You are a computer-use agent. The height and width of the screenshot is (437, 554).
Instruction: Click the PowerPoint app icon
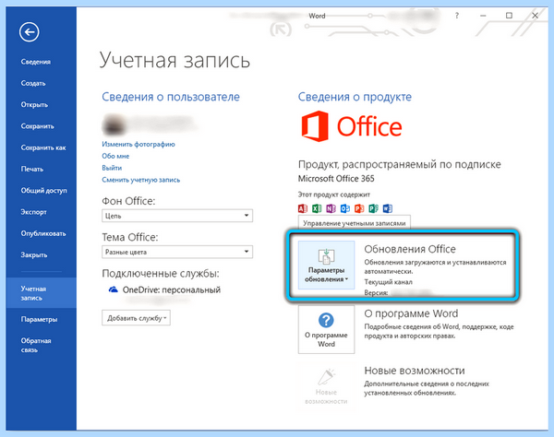pos(359,208)
